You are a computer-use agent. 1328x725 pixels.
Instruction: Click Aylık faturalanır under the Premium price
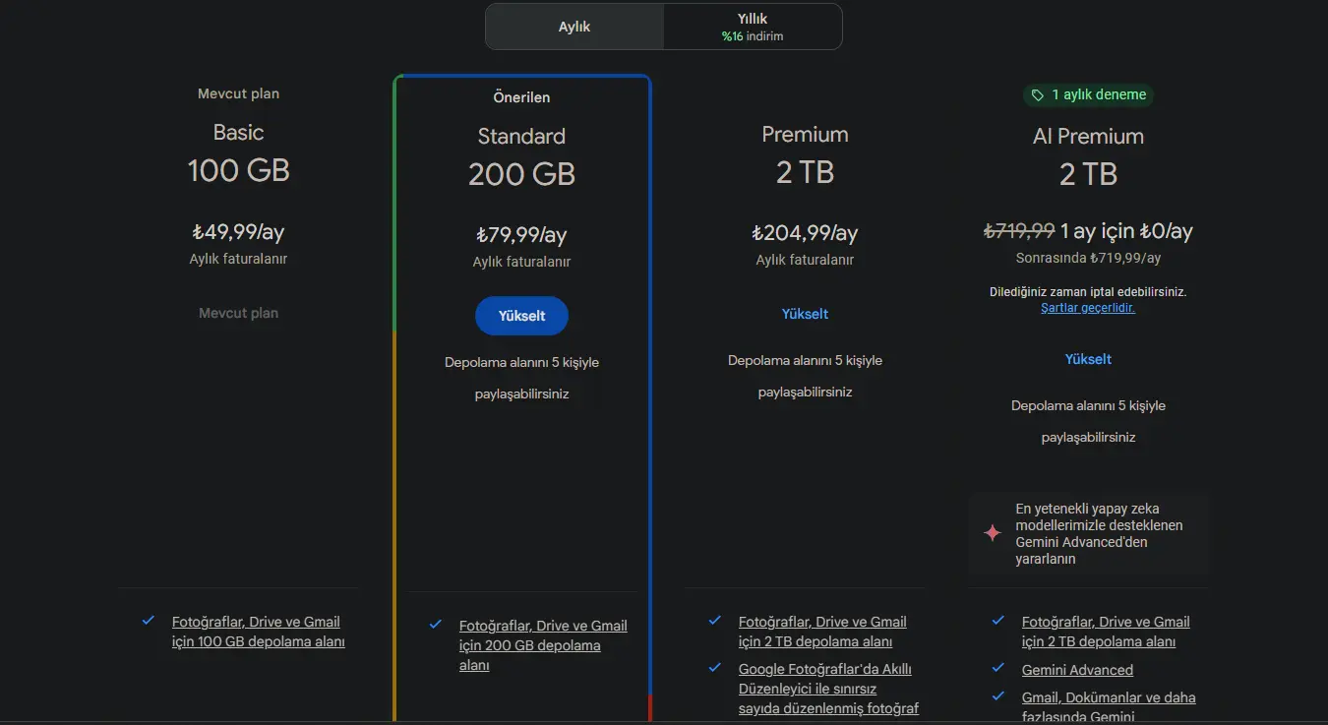[805, 260]
